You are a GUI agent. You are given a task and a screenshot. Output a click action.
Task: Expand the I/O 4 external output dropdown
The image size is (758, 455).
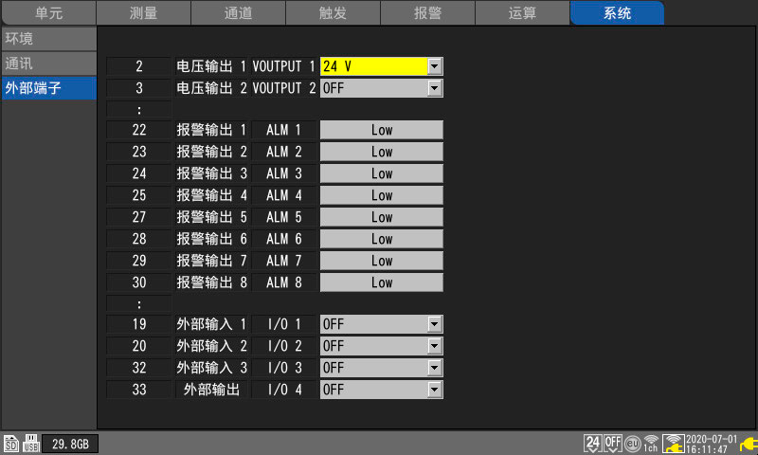point(381,390)
